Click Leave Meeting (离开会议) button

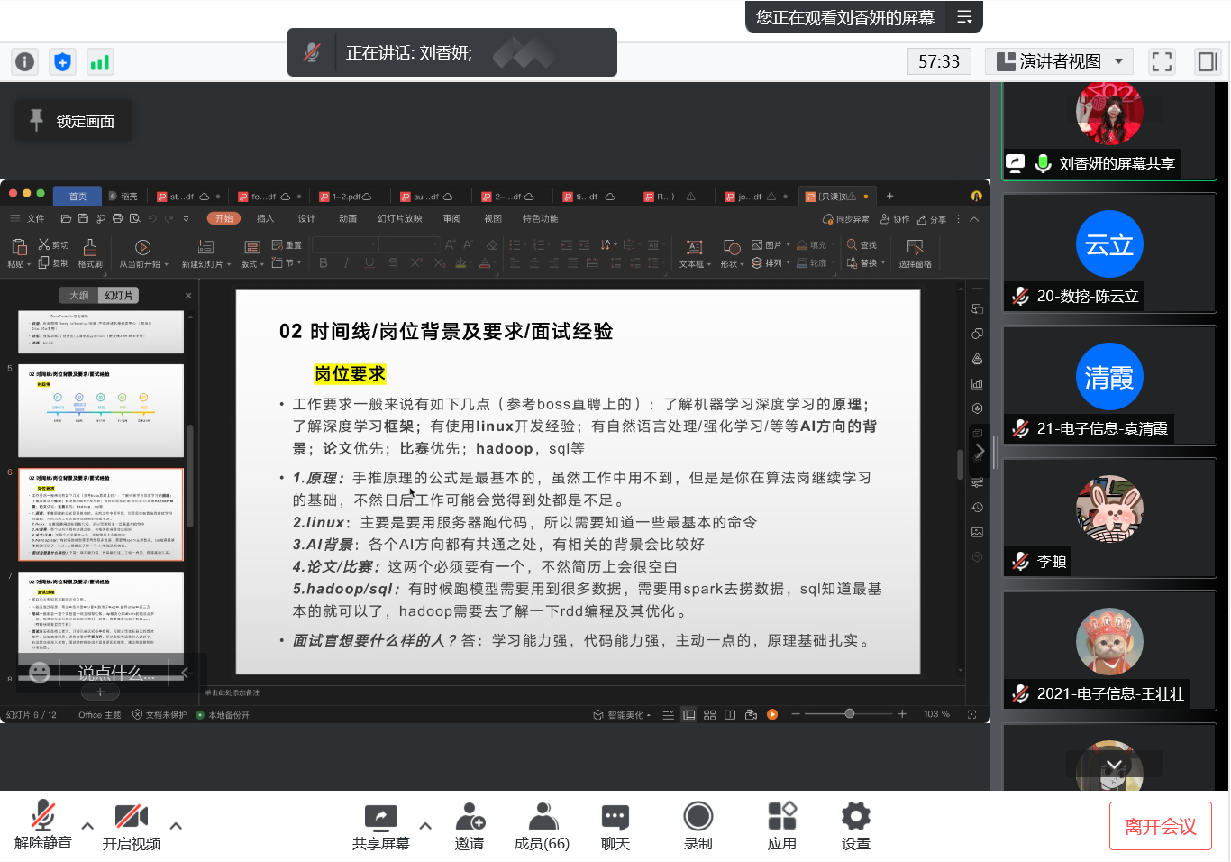click(1160, 826)
